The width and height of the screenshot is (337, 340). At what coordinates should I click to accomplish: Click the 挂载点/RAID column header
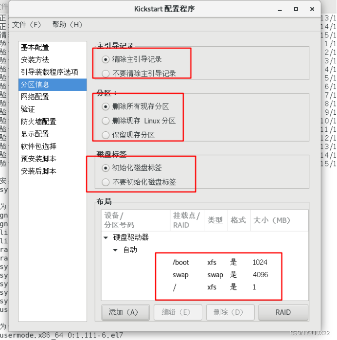(x=188, y=220)
